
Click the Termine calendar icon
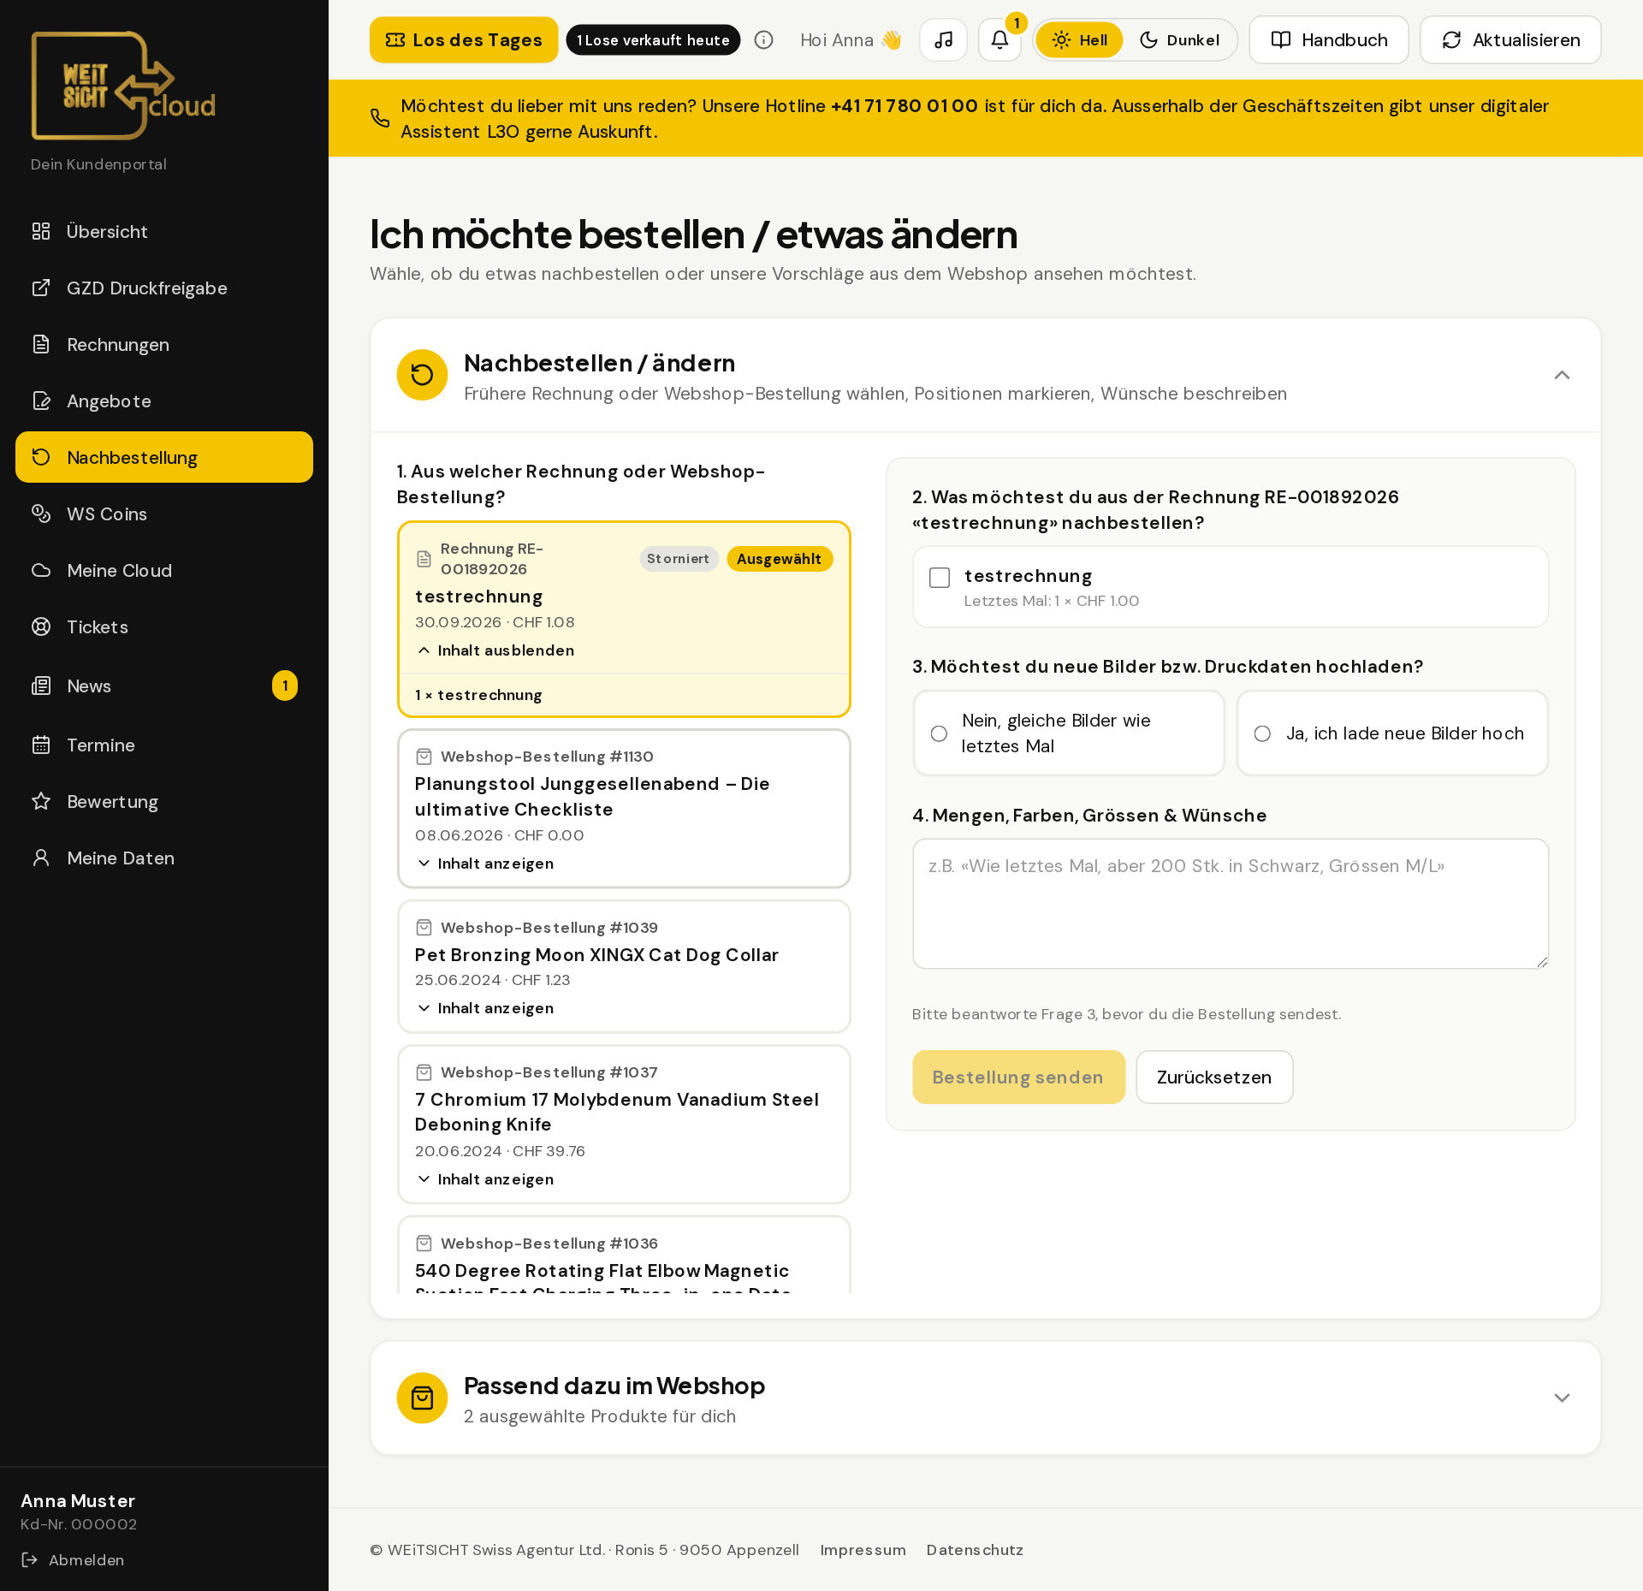coord(41,745)
